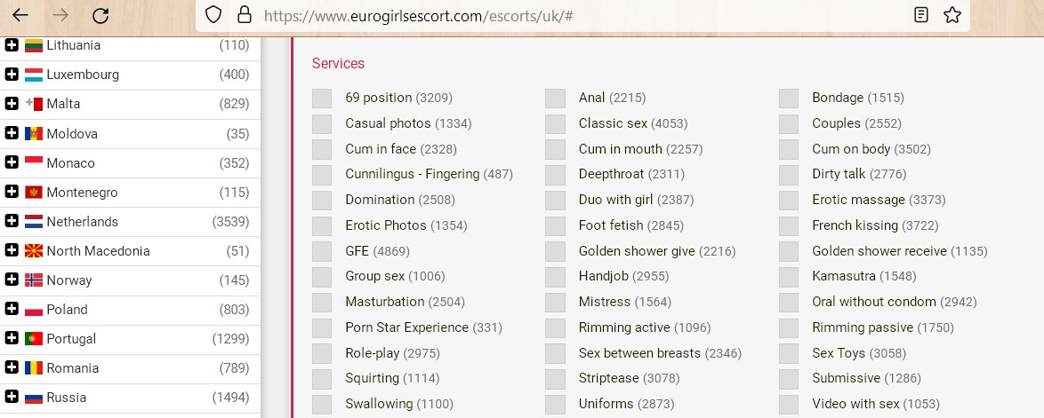Toggle reader view icon
Image resolution: width=1044 pixels, height=418 pixels.
coord(920,14)
